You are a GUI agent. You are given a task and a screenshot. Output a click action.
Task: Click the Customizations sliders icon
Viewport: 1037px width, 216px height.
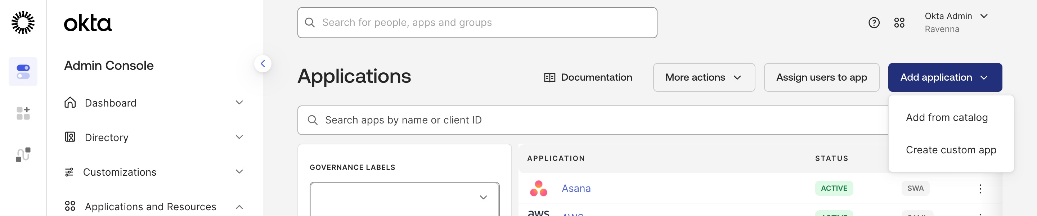(x=69, y=172)
